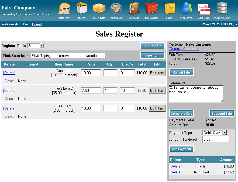Image resolution: width=238 pixels, height=182 pixels.
Task: Open the Employees people icon
Action: click(x=187, y=8)
